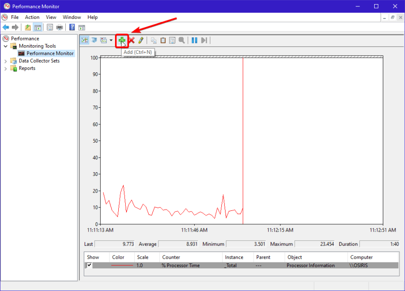Click the Duration value field 1:40
Screen dimensions: 405x291
pos(379,244)
